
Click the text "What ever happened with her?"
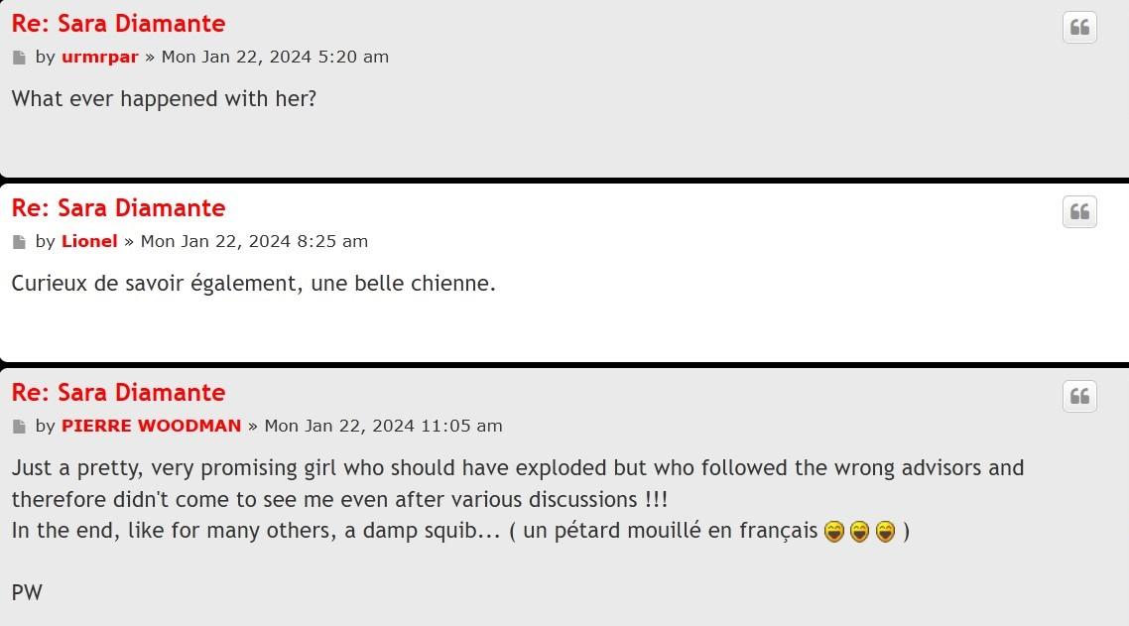click(164, 99)
